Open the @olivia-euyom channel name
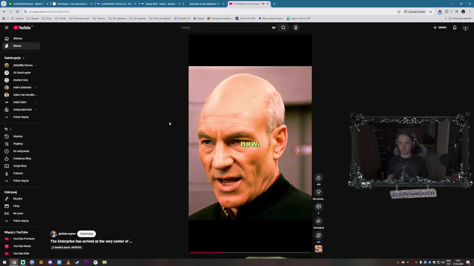The height and width of the screenshot is (266, 474). pyautogui.click(x=67, y=234)
